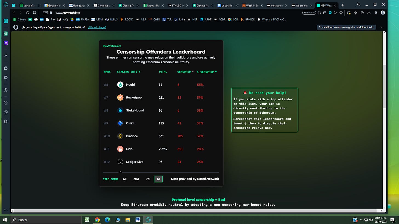
Task: Open the Windows Start menu
Action: click(x=5, y=220)
